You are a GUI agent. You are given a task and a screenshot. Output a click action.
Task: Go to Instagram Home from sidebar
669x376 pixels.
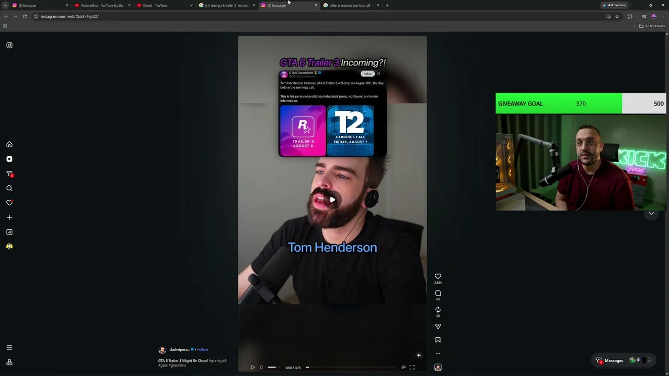click(9, 145)
